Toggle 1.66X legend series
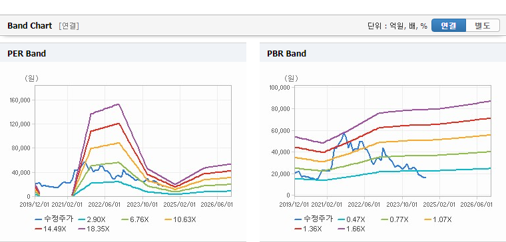The height and width of the screenshot is (242, 506). click(x=352, y=229)
